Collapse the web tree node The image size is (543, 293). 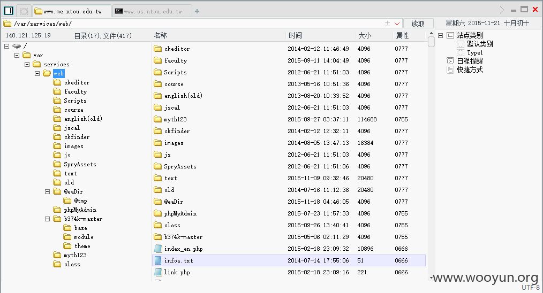pos(37,73)
